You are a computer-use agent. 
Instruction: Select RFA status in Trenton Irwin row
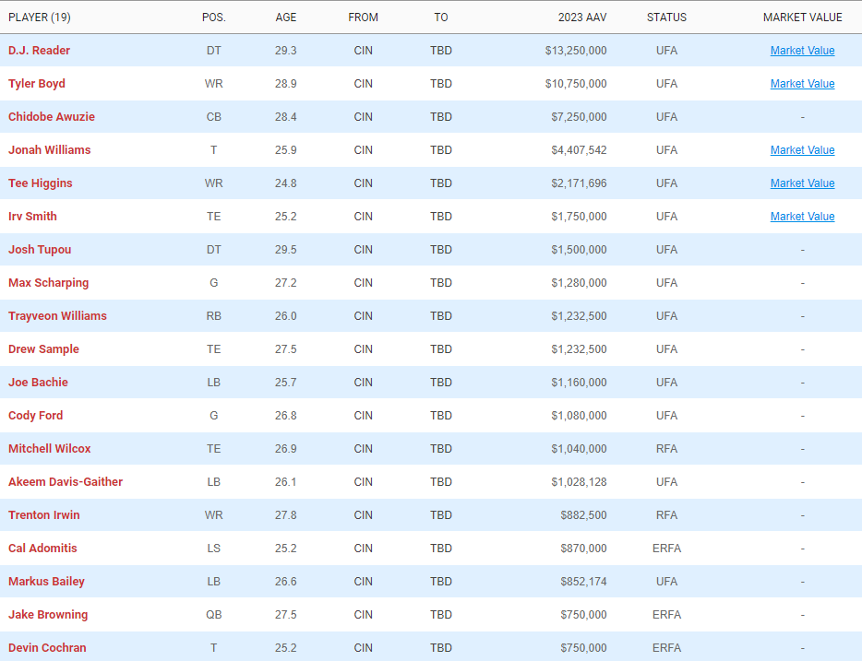tap(666, 515)
